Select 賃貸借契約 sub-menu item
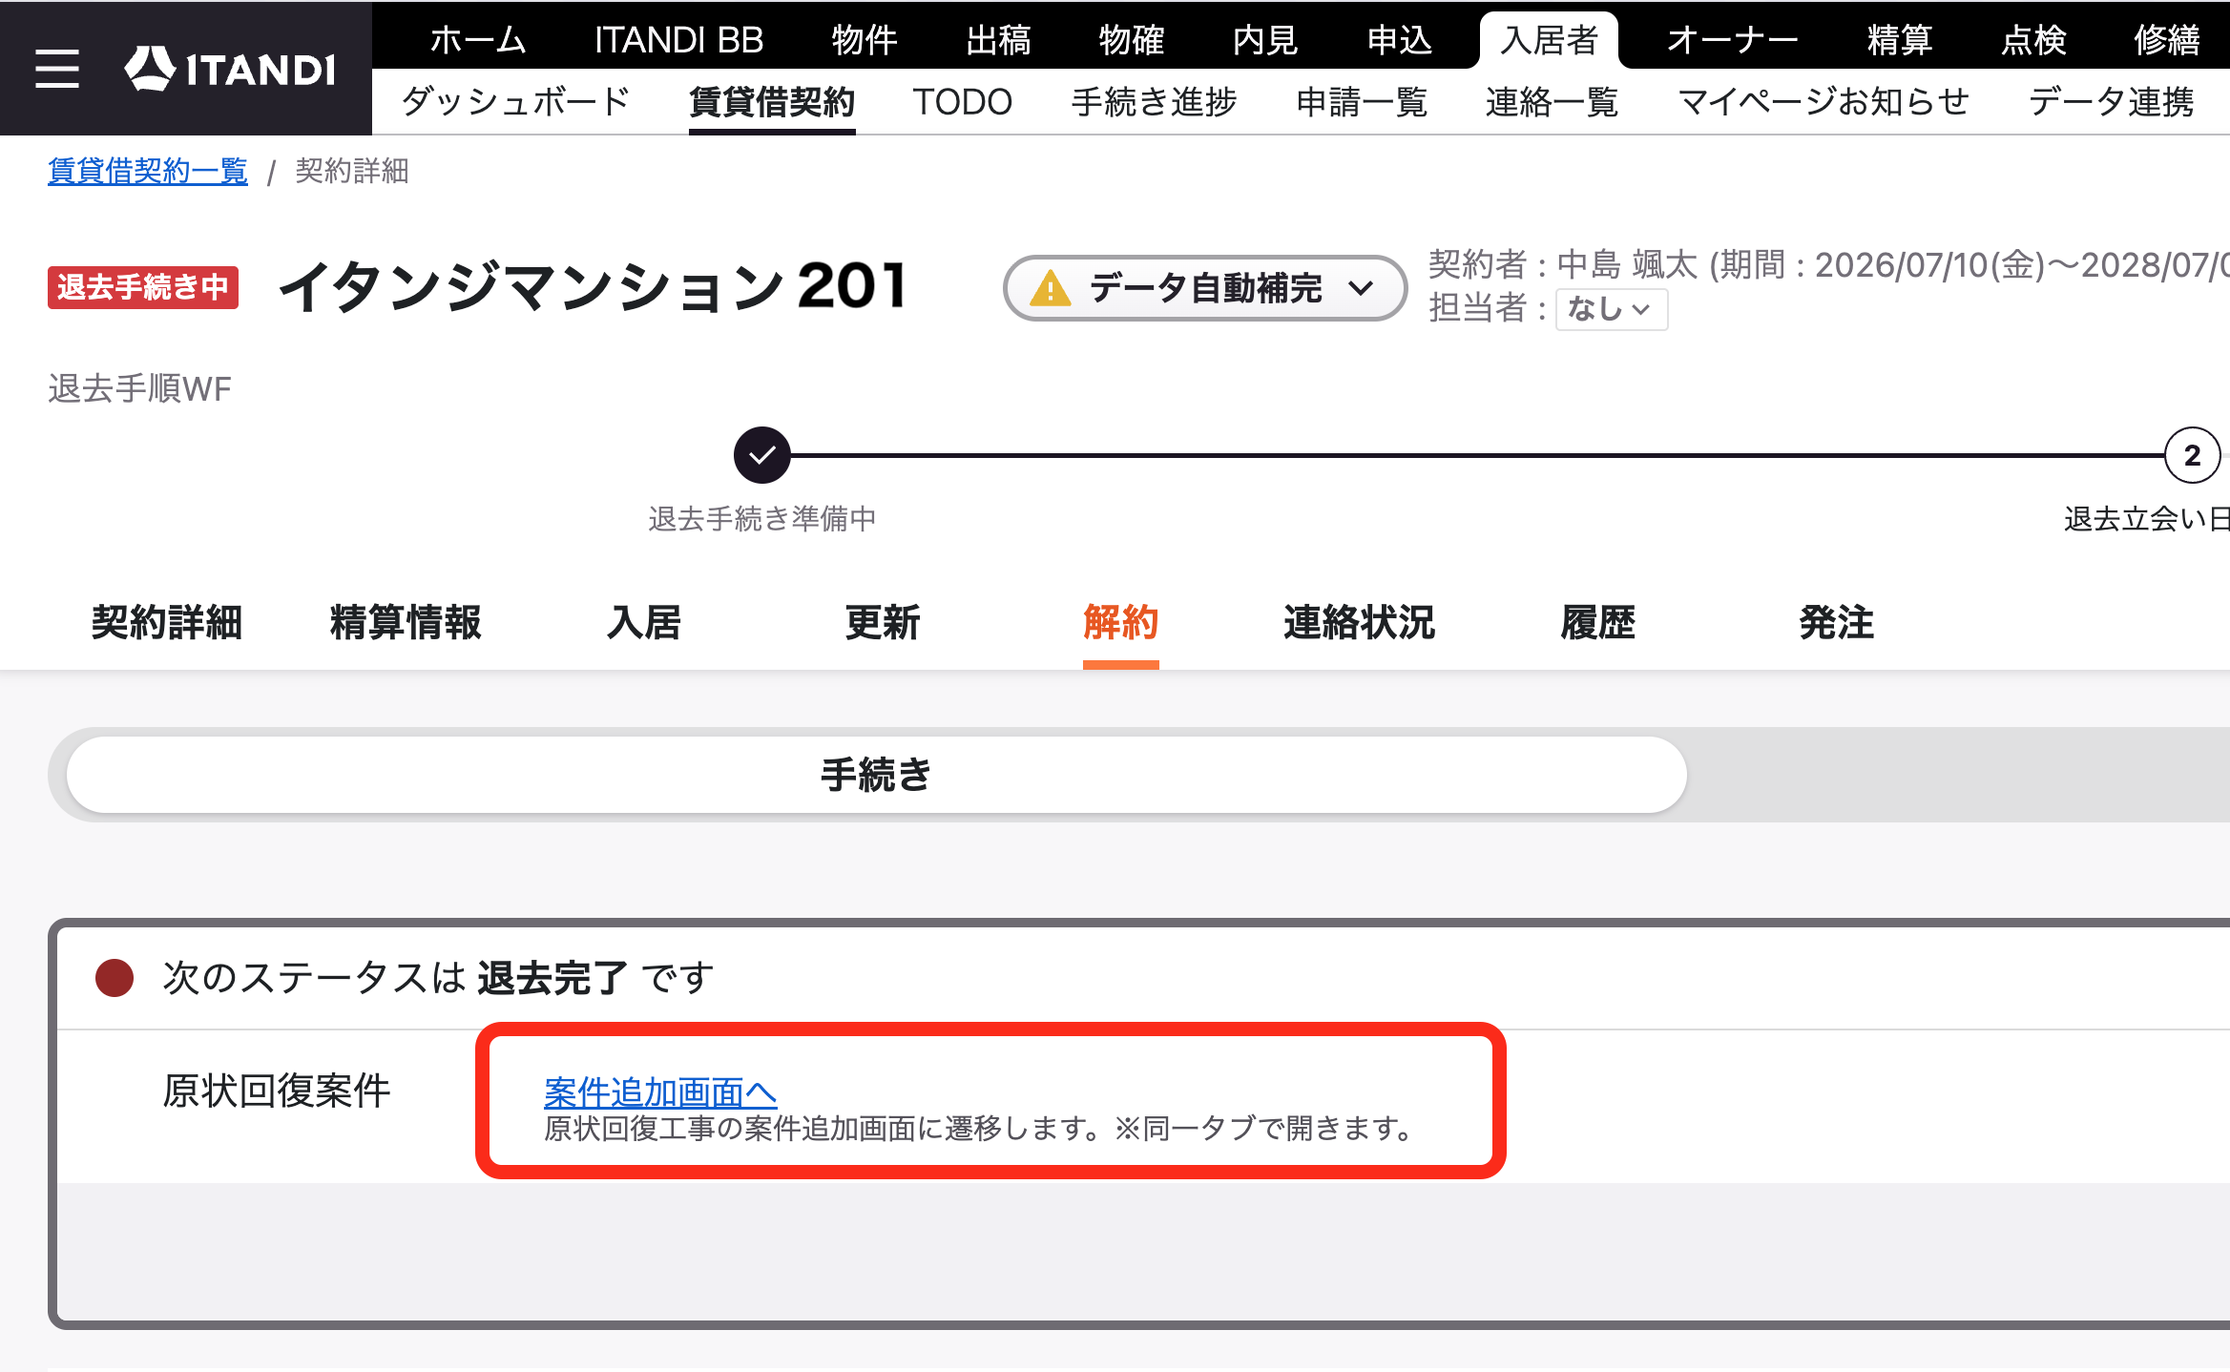Image resolution: width=2230 pixels, height=1372 pixels. (772, 101)
